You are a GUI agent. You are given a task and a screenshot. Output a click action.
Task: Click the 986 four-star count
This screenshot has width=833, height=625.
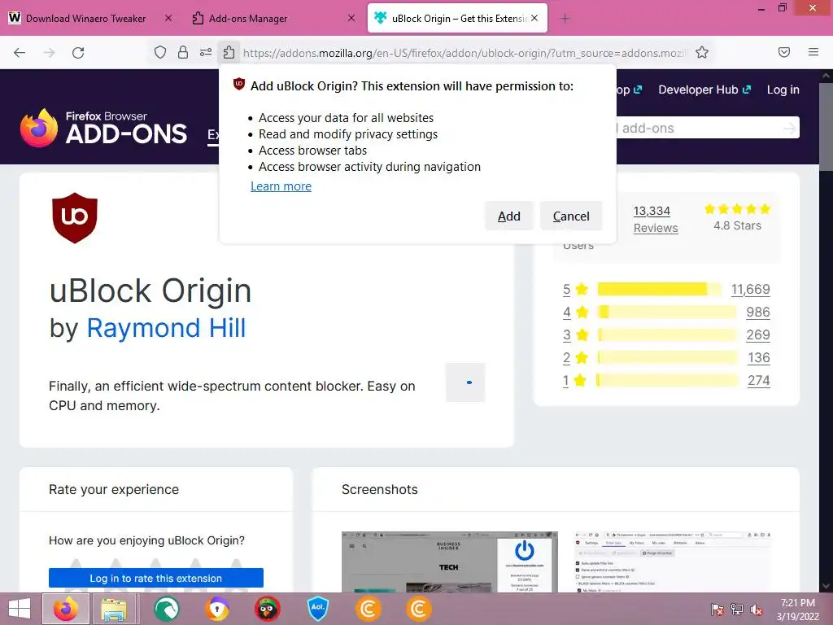click(x=758, y=312)
